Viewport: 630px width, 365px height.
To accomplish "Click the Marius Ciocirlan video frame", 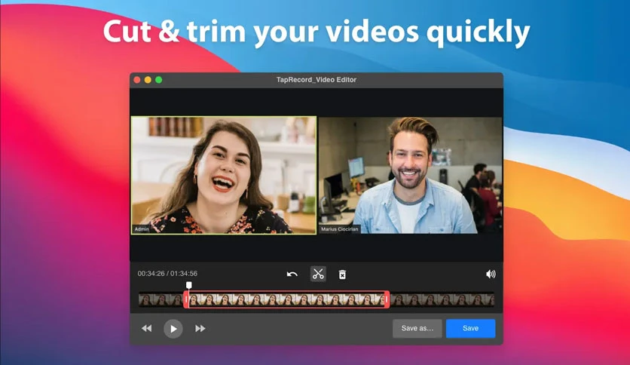I will click(410, 175).
